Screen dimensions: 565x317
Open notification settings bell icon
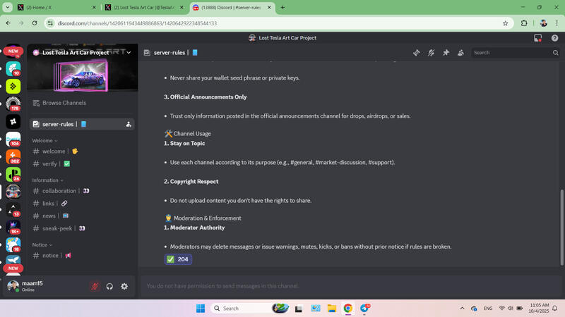click(431, 52)
